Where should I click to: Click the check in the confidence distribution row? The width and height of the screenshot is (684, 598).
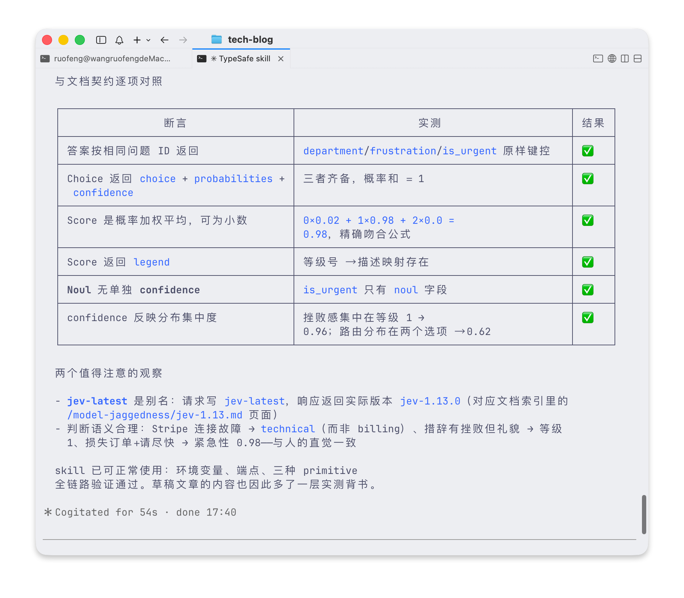click(x=588, y=318)
